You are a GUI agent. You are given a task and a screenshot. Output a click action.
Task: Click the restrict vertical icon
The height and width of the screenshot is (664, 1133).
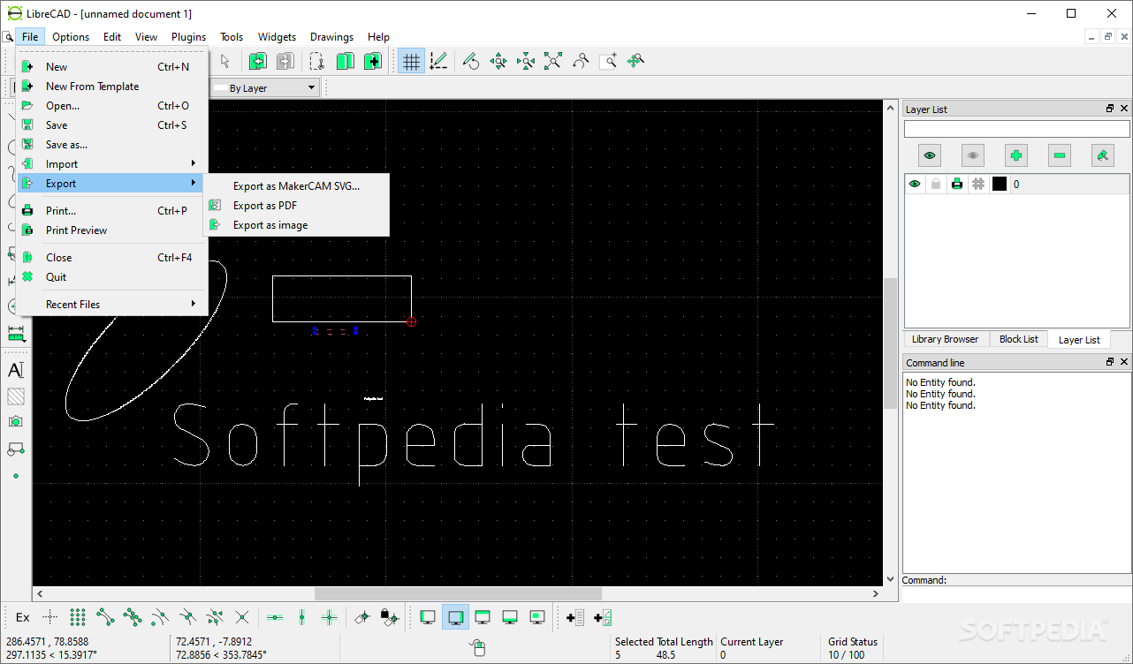pyautogui.click(x=302, y=617)
